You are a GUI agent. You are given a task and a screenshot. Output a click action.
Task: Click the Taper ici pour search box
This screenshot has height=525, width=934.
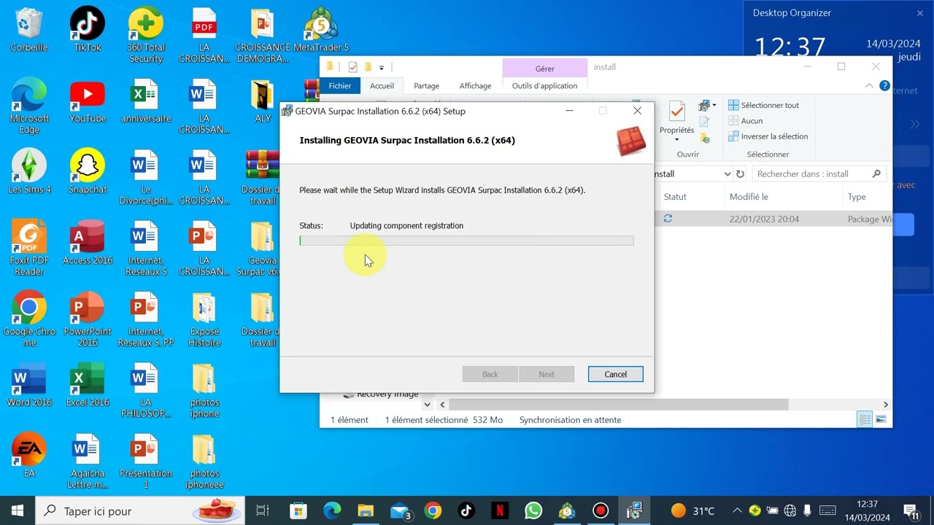140,510
